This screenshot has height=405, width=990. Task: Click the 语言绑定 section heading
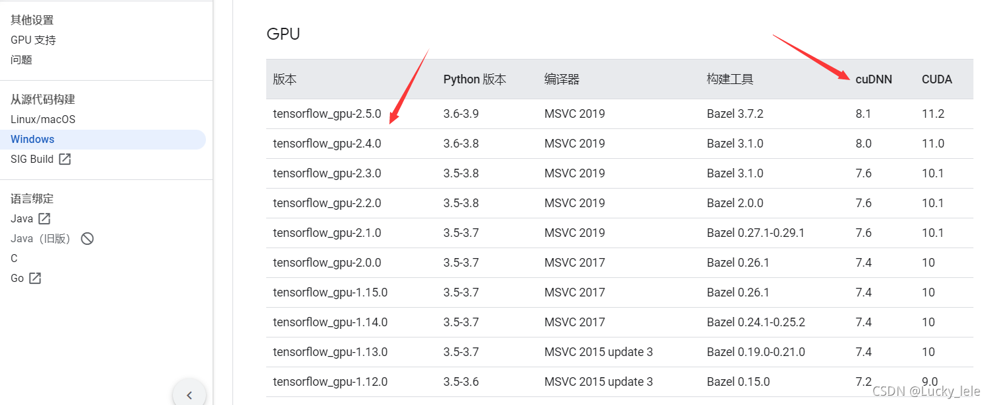[x=32, y=199]
